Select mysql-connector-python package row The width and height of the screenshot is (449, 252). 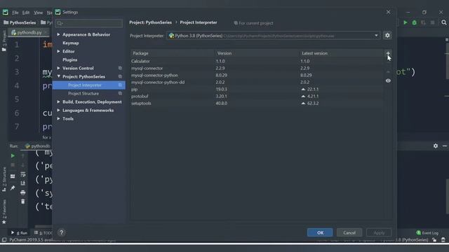coord(257,75)
